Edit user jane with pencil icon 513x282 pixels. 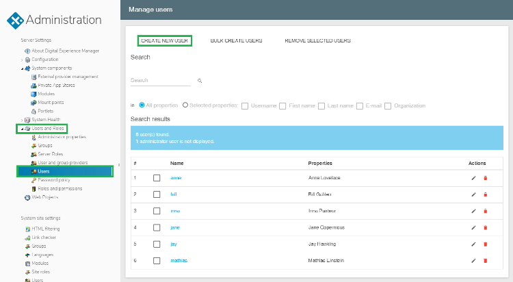[473, 228]
